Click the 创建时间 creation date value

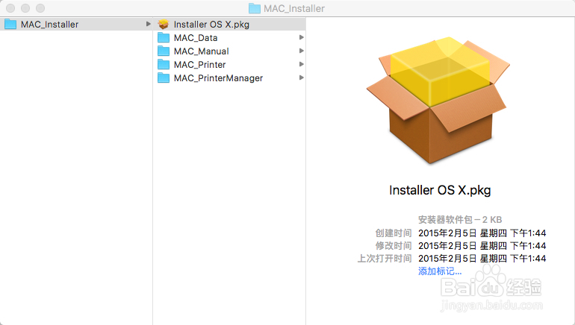pyautogui.click(x=482, y=233)
